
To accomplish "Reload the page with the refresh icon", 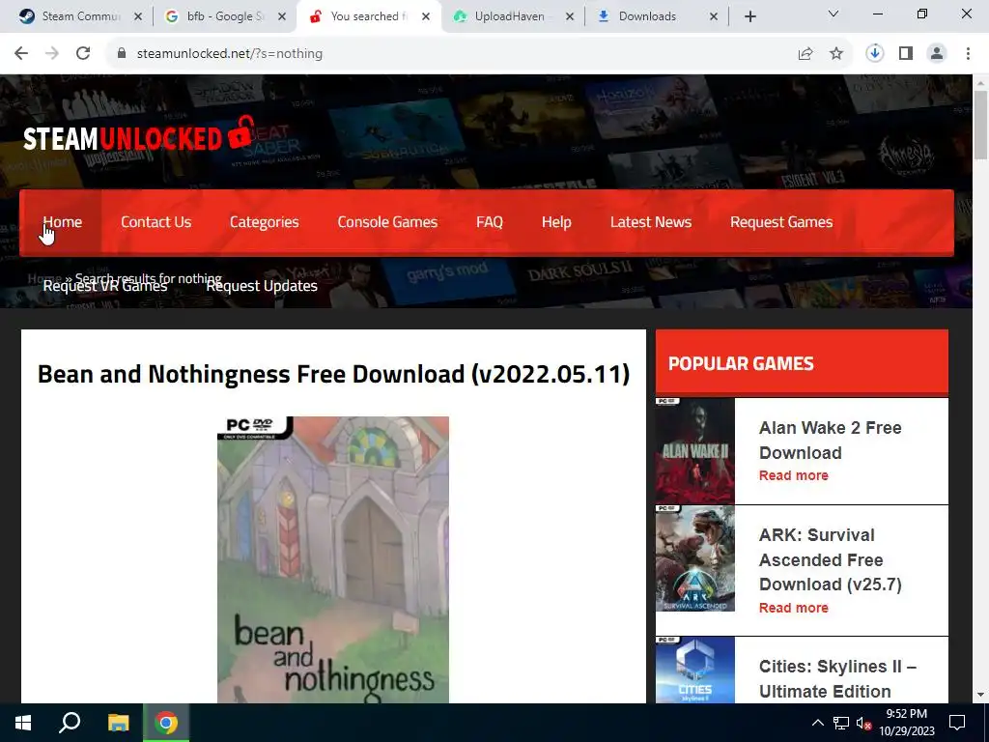I will (x=83, y=54).
